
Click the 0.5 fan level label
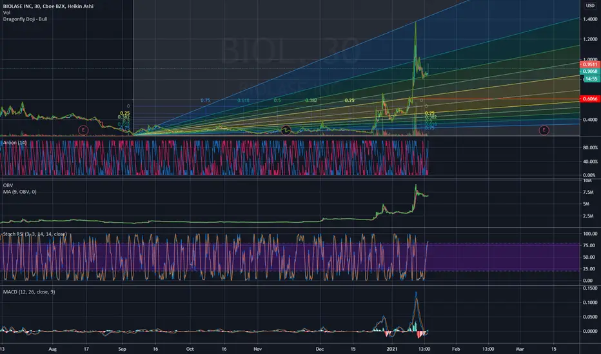(x=277, y=100)
